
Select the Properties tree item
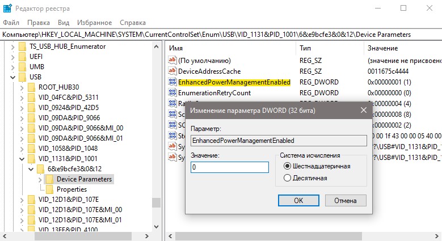point(71,189)
